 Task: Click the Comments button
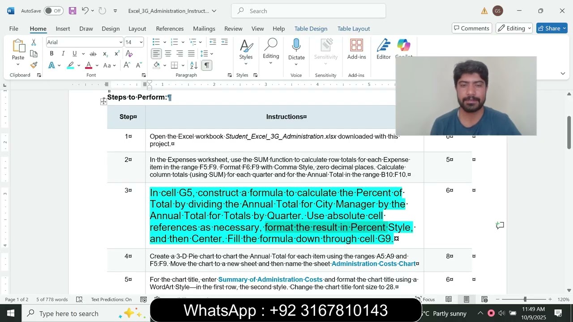[472, 28]
